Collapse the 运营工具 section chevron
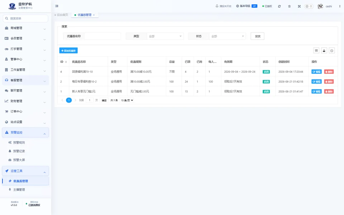Viewport: 344px width, 215px height. 44,172
